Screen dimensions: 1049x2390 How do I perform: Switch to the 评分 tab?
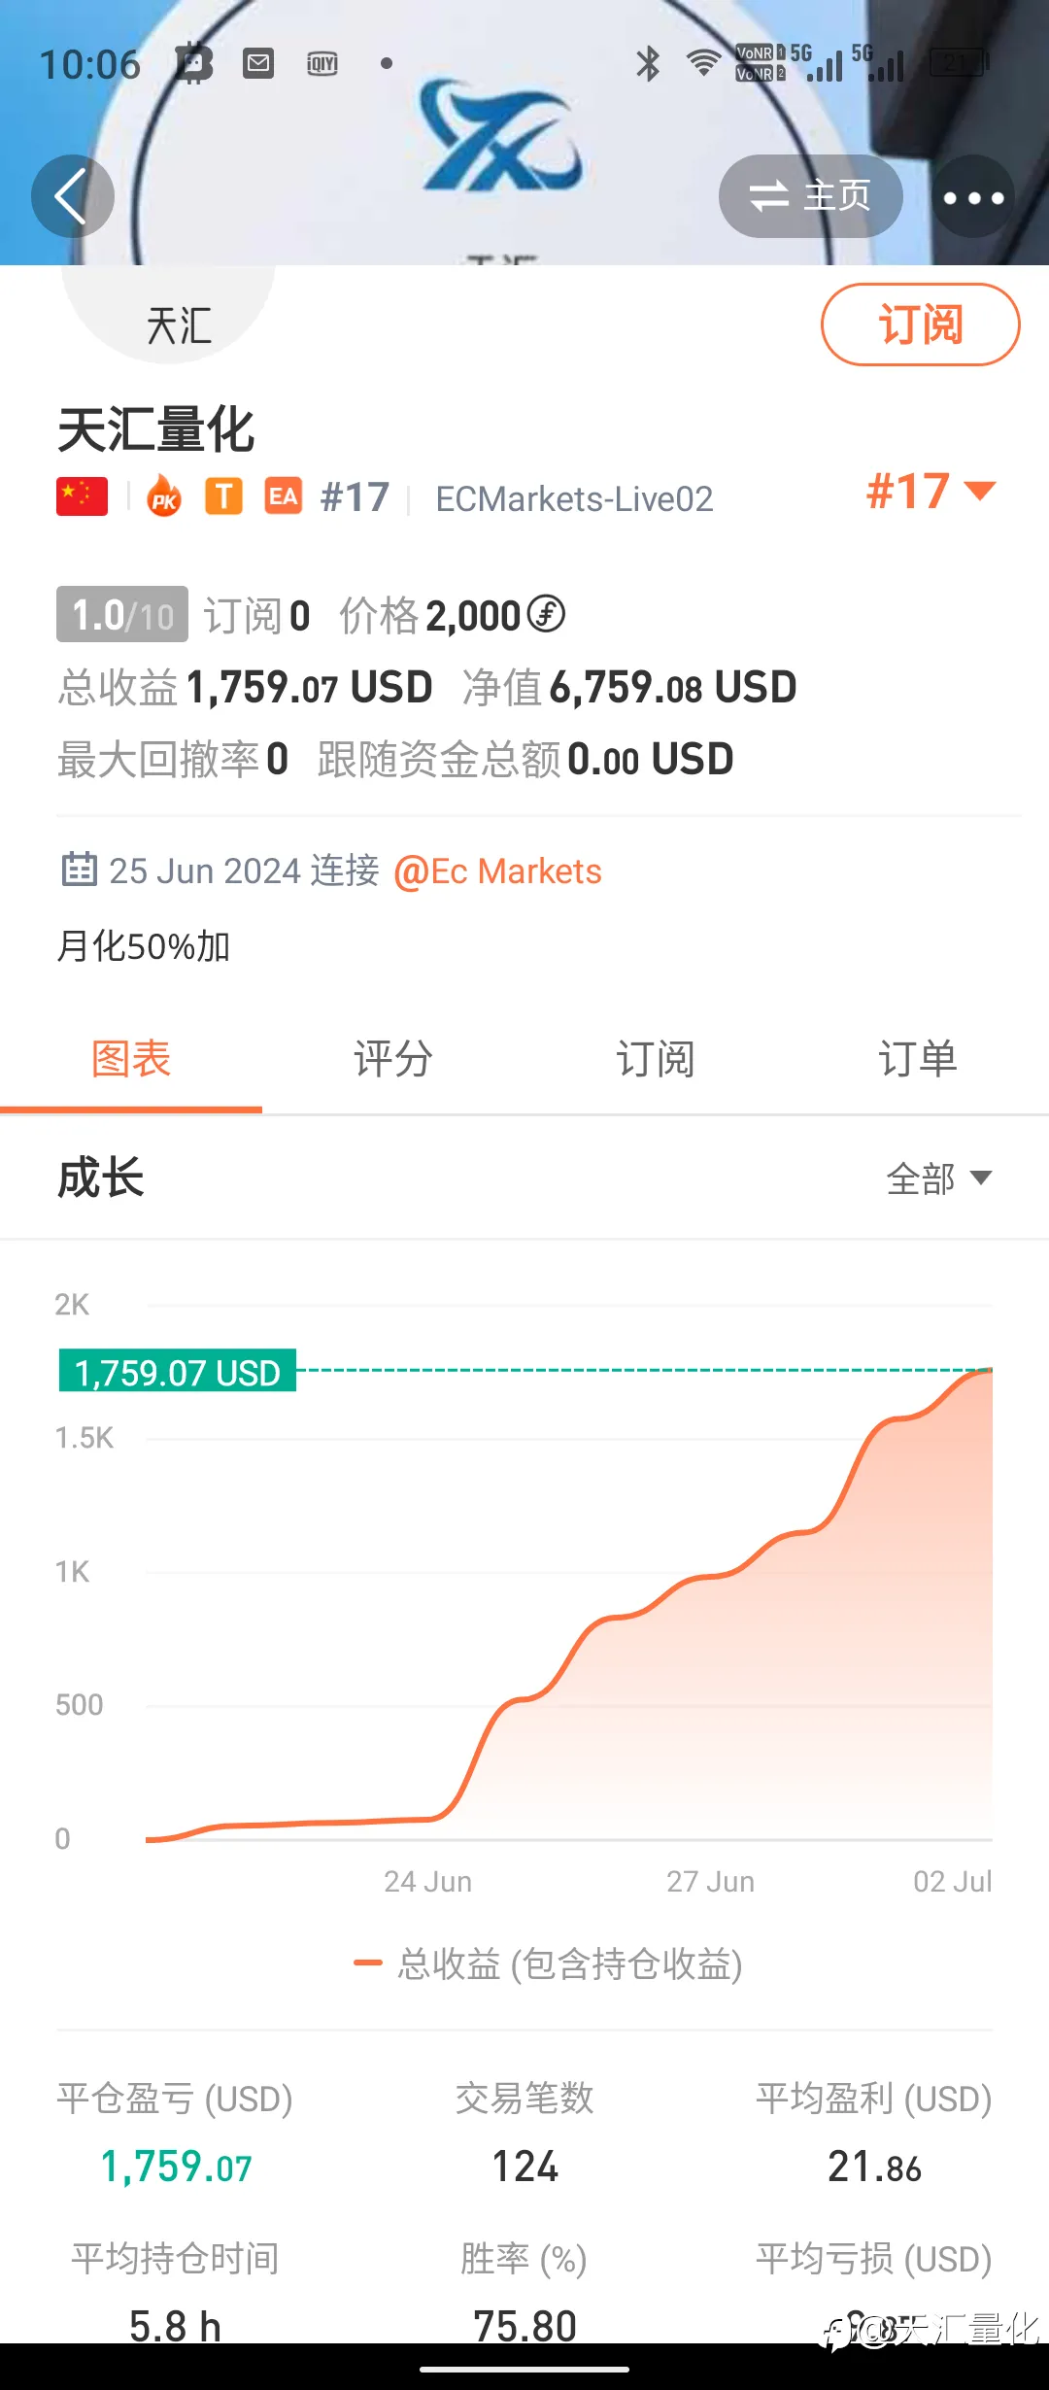[x=393, y=1059]
